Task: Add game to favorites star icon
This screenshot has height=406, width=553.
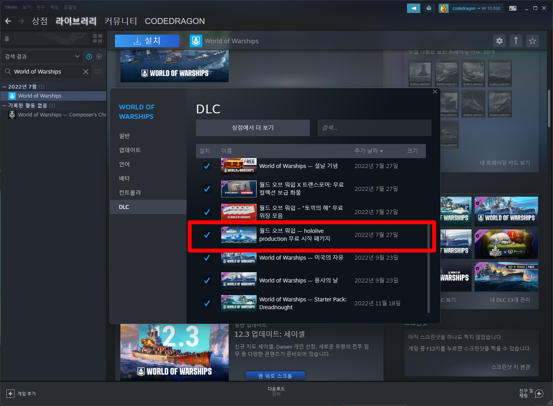Action: tap(533, 41)
